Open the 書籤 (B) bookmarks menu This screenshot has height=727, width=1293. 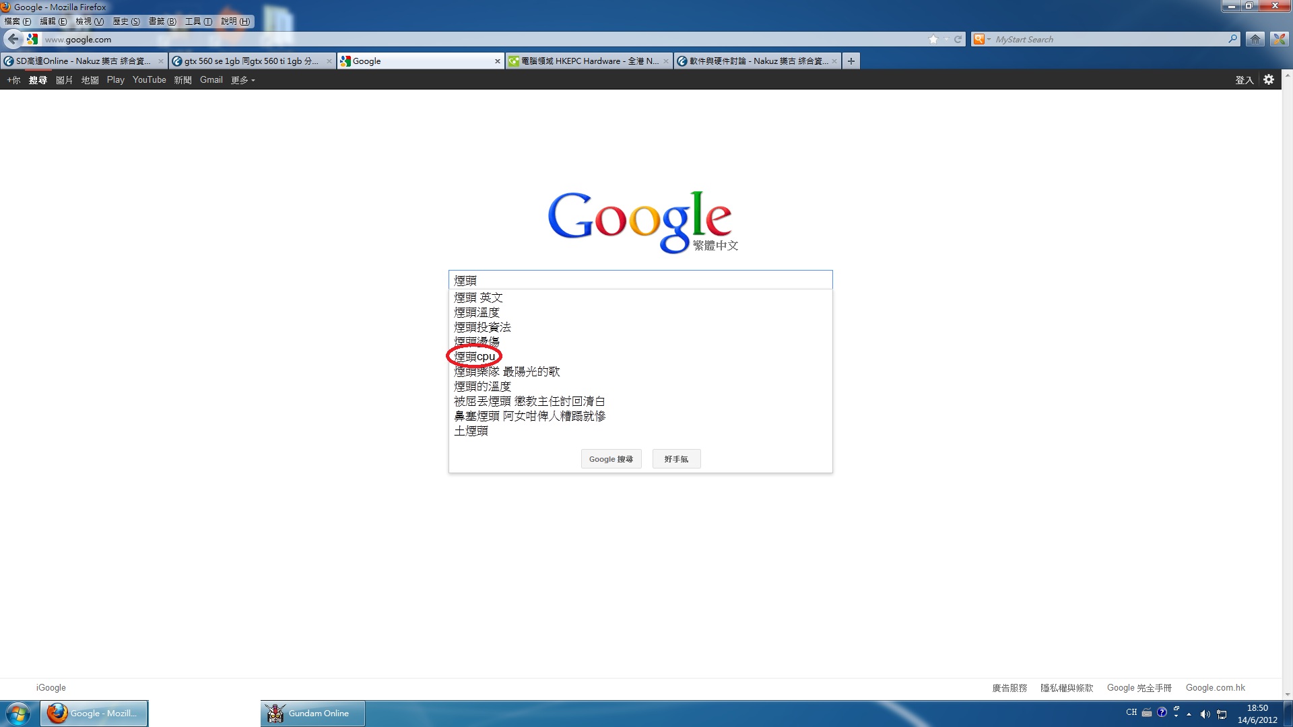(x=162, y=22)
